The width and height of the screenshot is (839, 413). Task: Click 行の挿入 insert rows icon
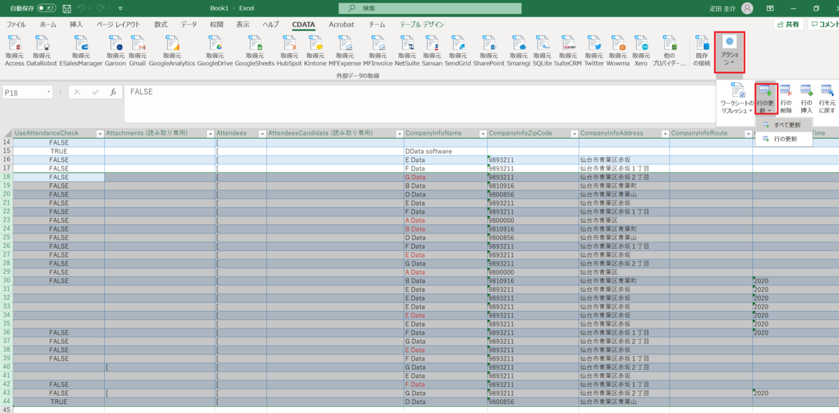806,90
